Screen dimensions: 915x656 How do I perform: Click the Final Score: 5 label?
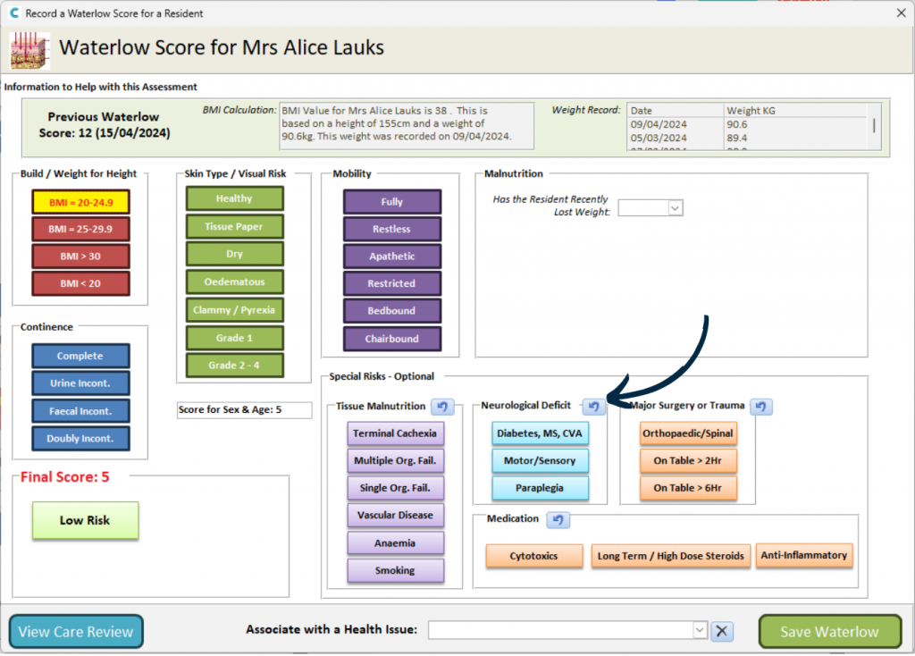click(x=64, y=477)
